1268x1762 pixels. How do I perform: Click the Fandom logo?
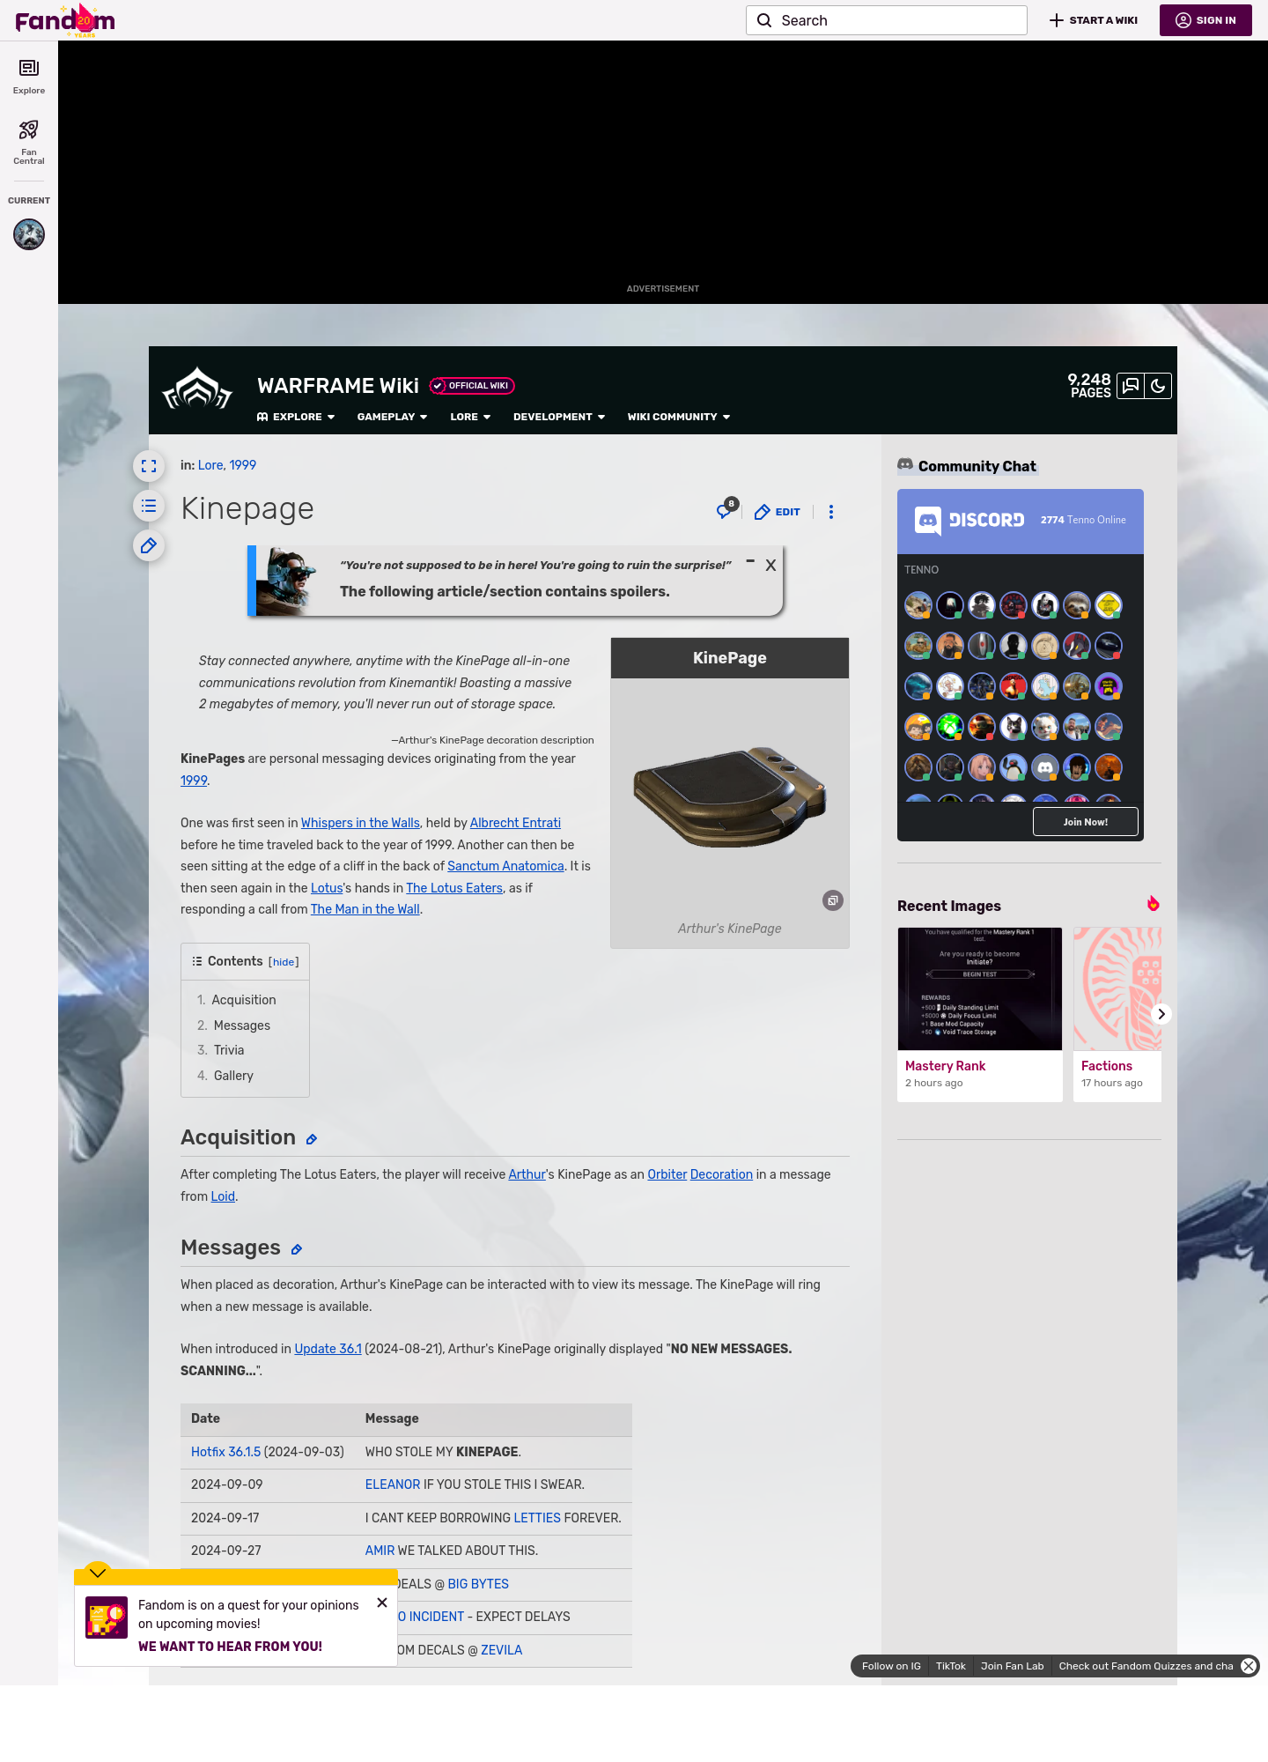pos(65,20)
